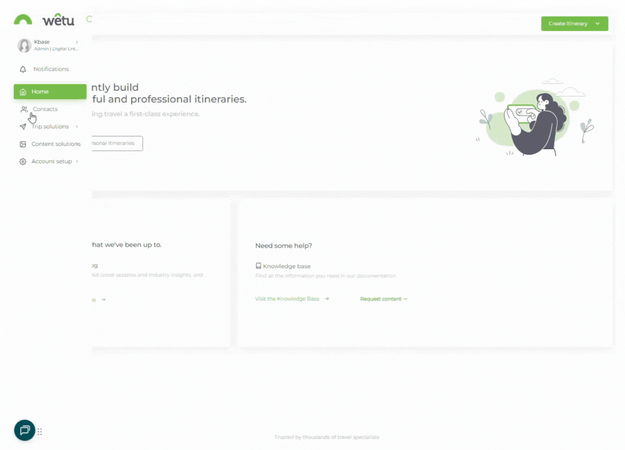Click the Account setup gear icon
The image size is (625, 450).
[x=23, y=162]
